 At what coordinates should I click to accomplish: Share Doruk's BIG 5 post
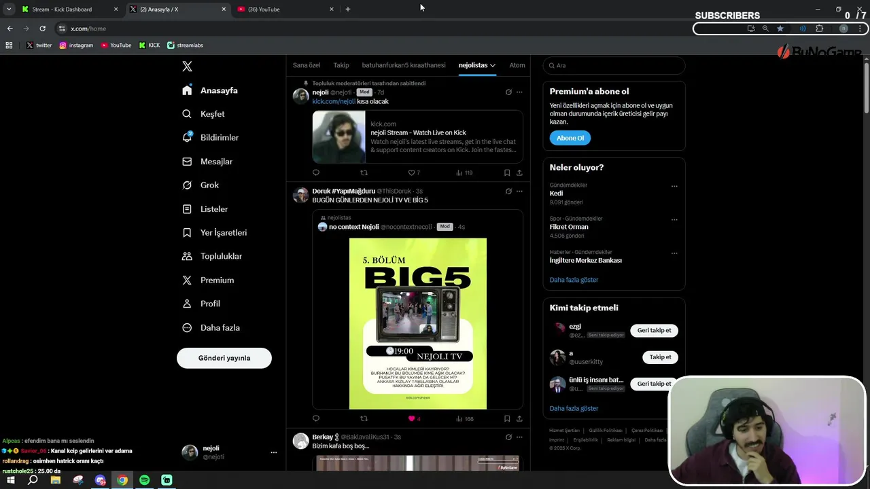click(x=519, y=418)
